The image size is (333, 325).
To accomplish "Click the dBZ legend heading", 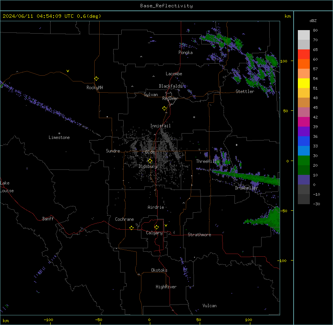I will click(313, 20).
